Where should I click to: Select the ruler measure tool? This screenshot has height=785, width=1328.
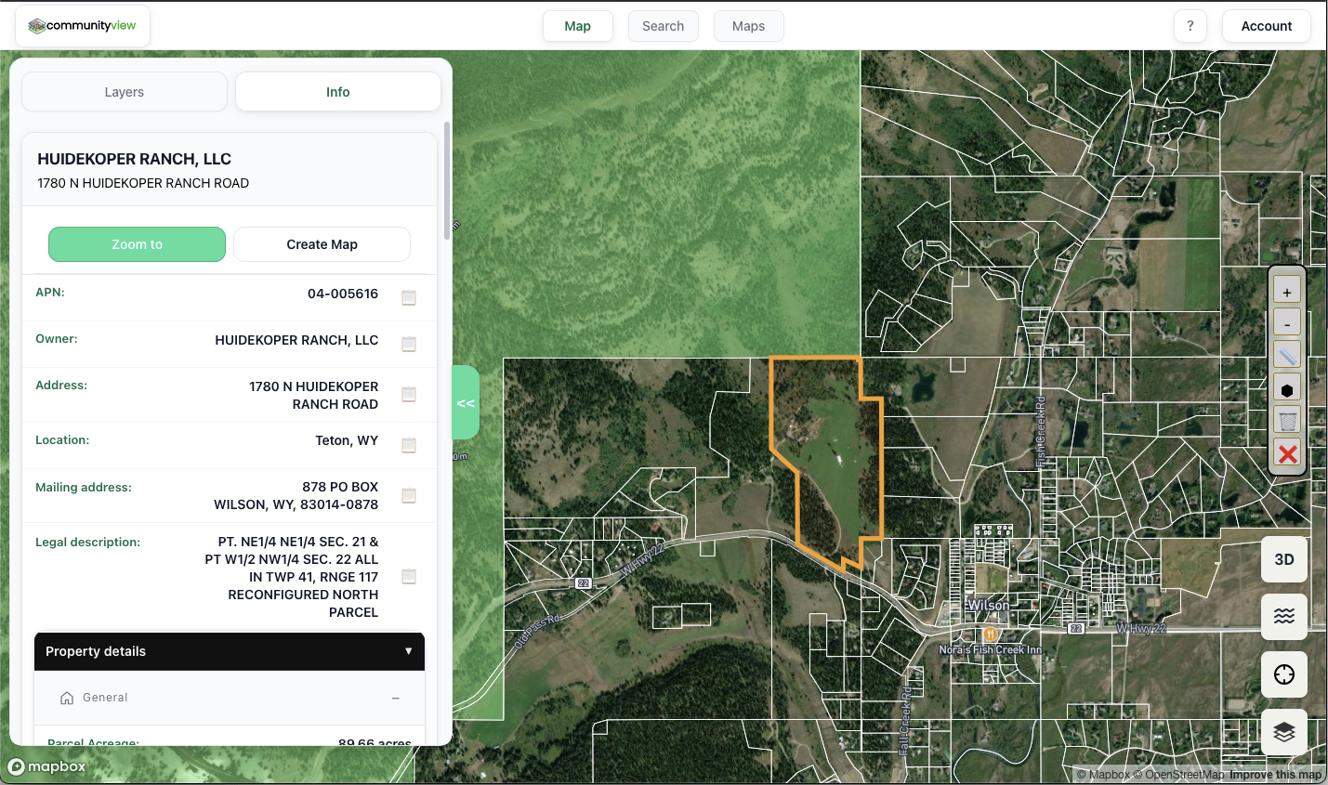point(1287,356)
